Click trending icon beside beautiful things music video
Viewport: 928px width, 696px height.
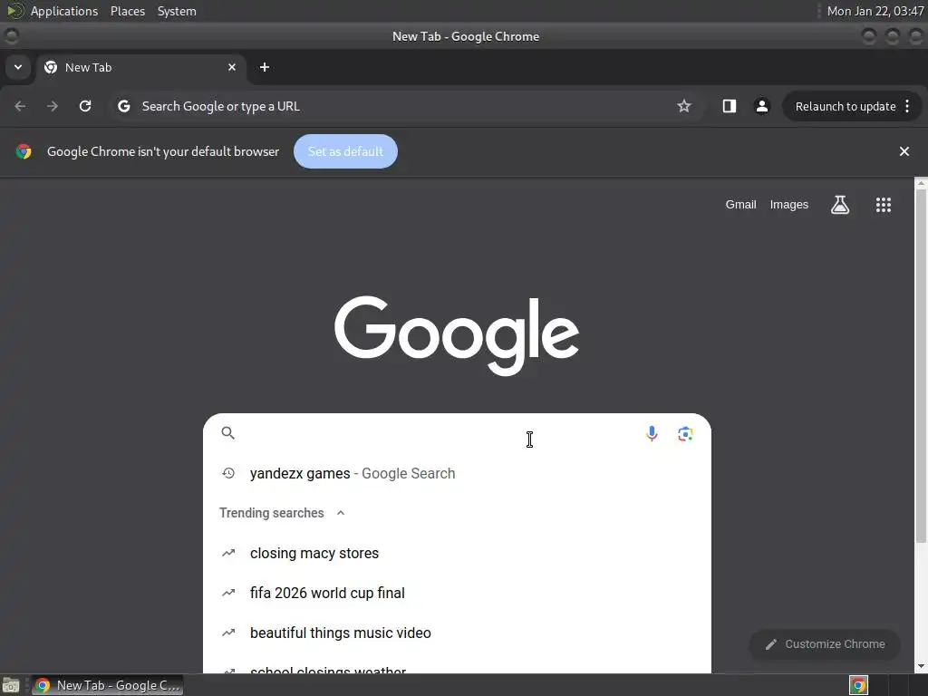coord(228,633)
